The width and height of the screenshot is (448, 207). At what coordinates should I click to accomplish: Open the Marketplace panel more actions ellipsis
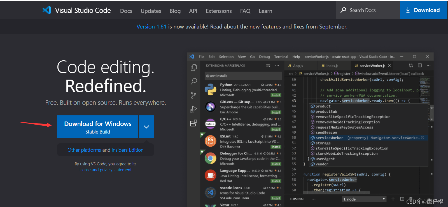click(277, 66)
